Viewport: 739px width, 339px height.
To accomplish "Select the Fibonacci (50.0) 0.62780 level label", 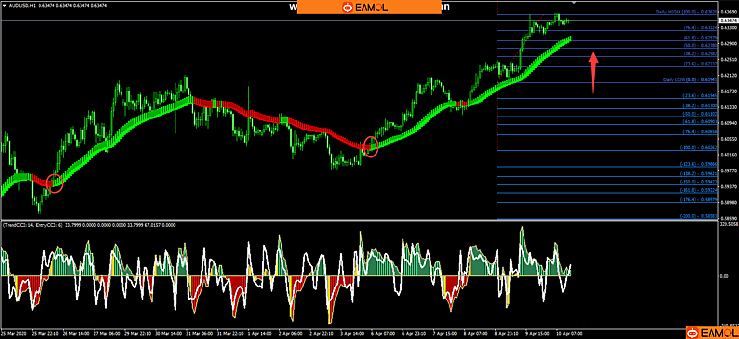I will coord(701,45).
